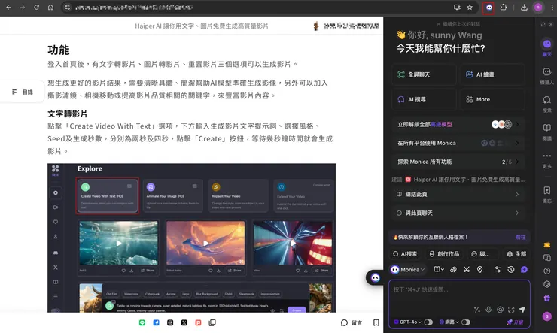557x333 pixels.
Task: Click the 升級 upgrade link
Action: [x=515, y=322]
